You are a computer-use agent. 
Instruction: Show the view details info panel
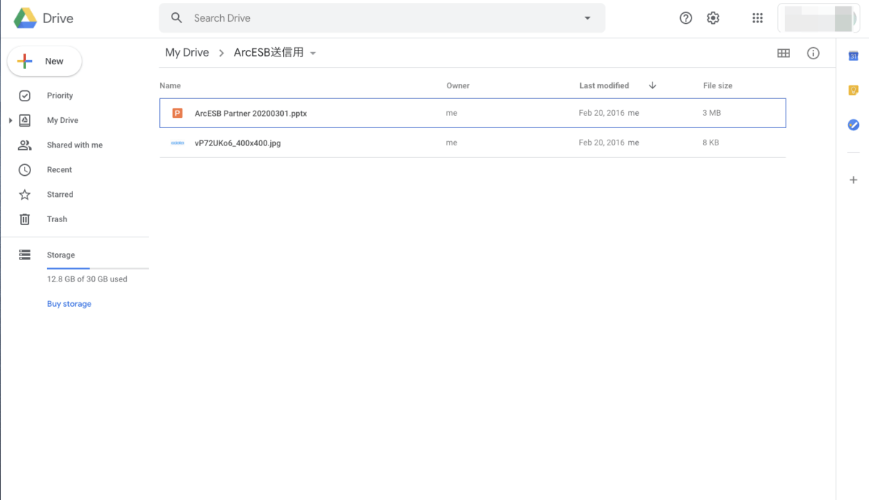[813, 53]
